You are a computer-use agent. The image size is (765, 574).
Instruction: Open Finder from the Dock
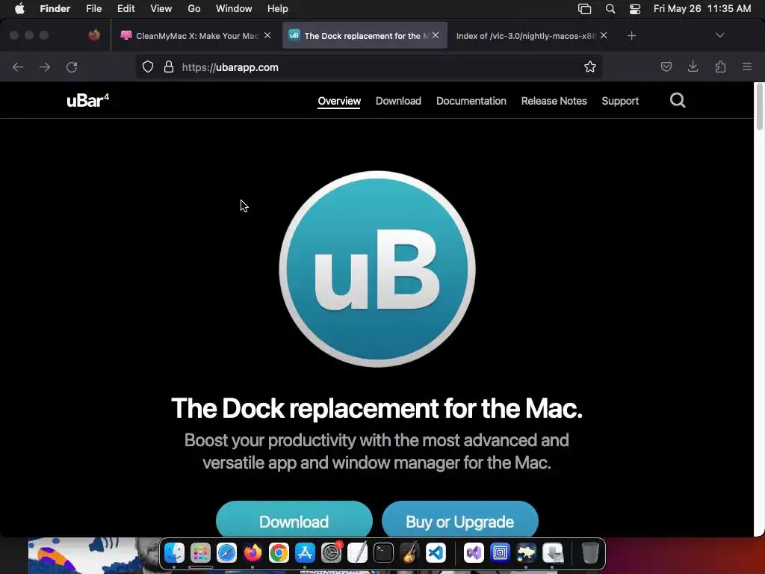pos(174,553)
